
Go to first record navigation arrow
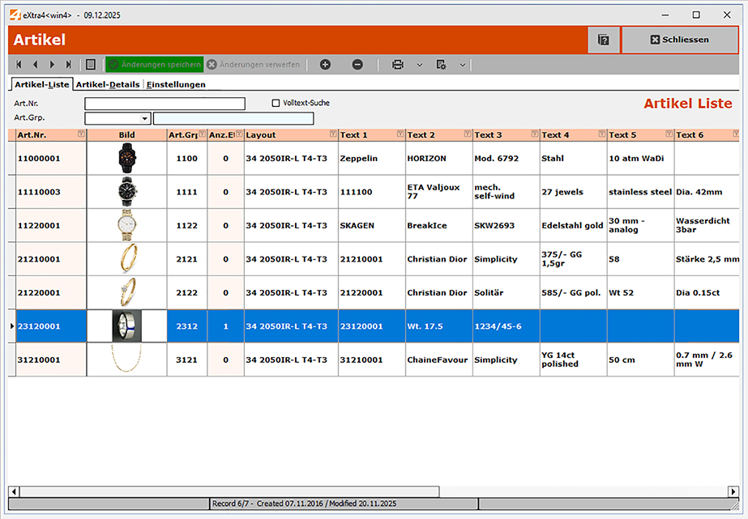pyautogui.click(x=18, y=65)
